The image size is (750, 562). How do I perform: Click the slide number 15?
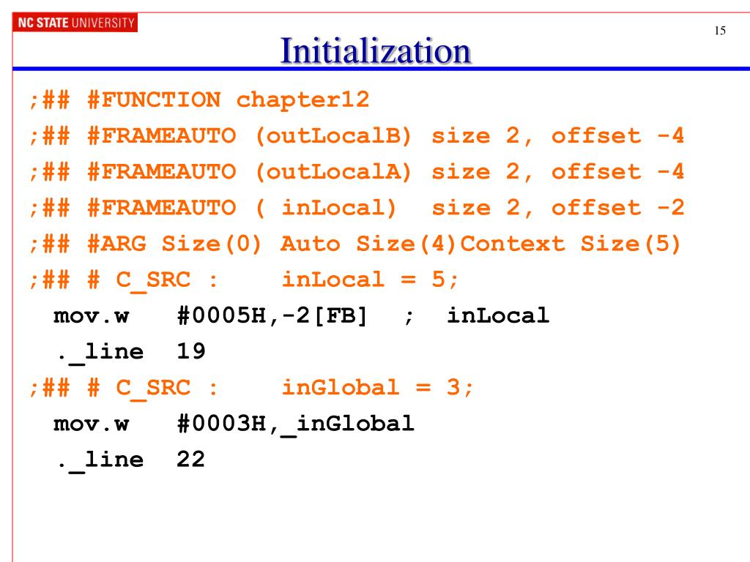point(720,31)
